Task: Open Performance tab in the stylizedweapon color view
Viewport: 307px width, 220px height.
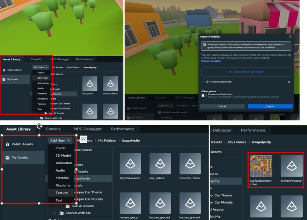Action: pos(253,130)
